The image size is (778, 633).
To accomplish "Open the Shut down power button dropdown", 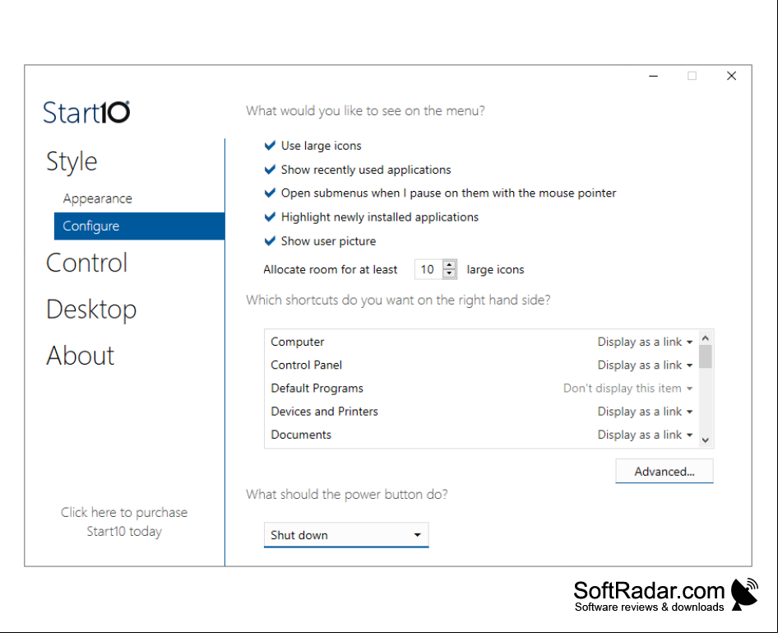I will 346,535.
